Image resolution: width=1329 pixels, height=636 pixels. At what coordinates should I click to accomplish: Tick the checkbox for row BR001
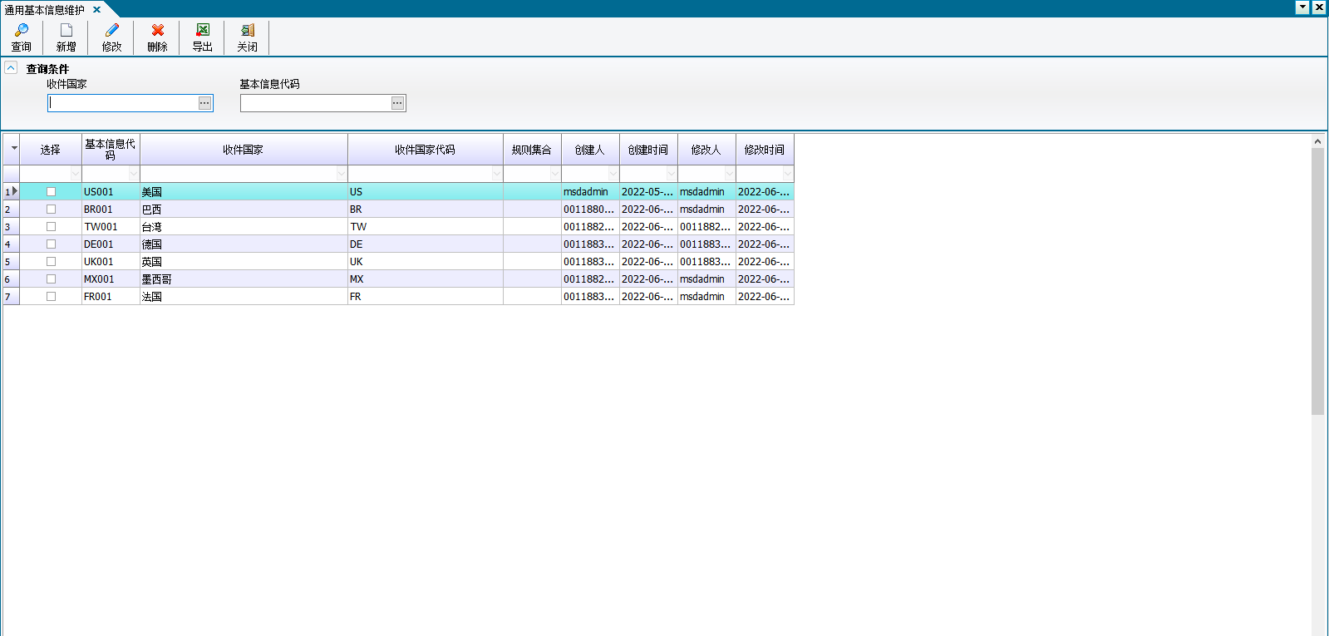(51, 210)
